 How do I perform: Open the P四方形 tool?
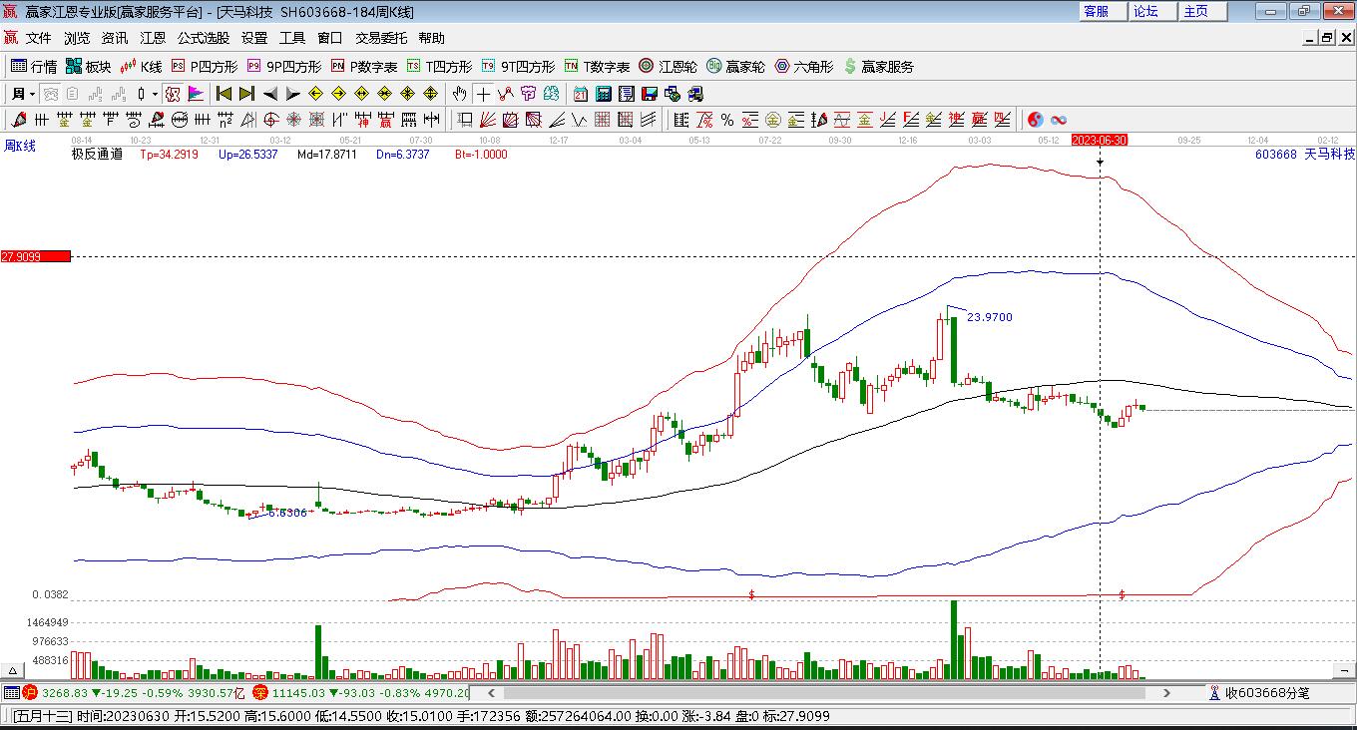click(x=205, y=67)
